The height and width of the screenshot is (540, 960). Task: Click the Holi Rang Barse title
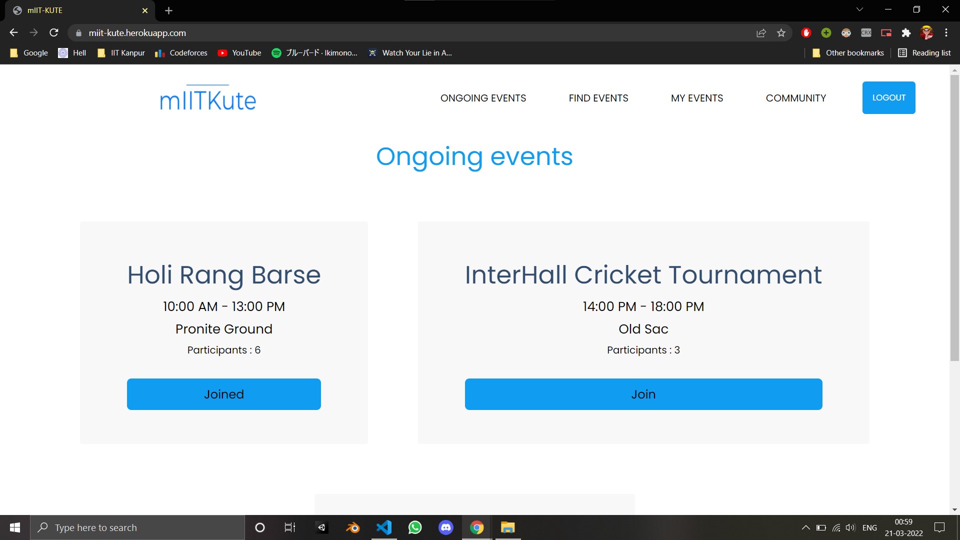pyautogui.click(x=224, y=275)
